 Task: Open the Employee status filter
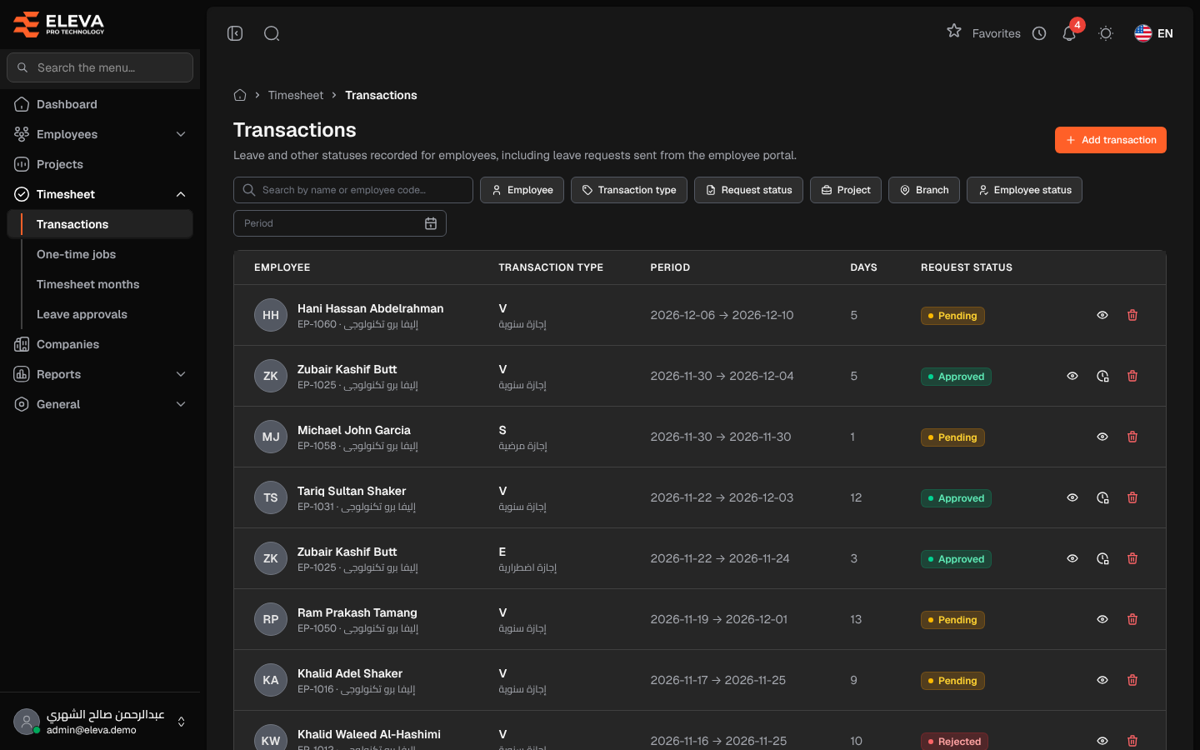pos(1024,190)
